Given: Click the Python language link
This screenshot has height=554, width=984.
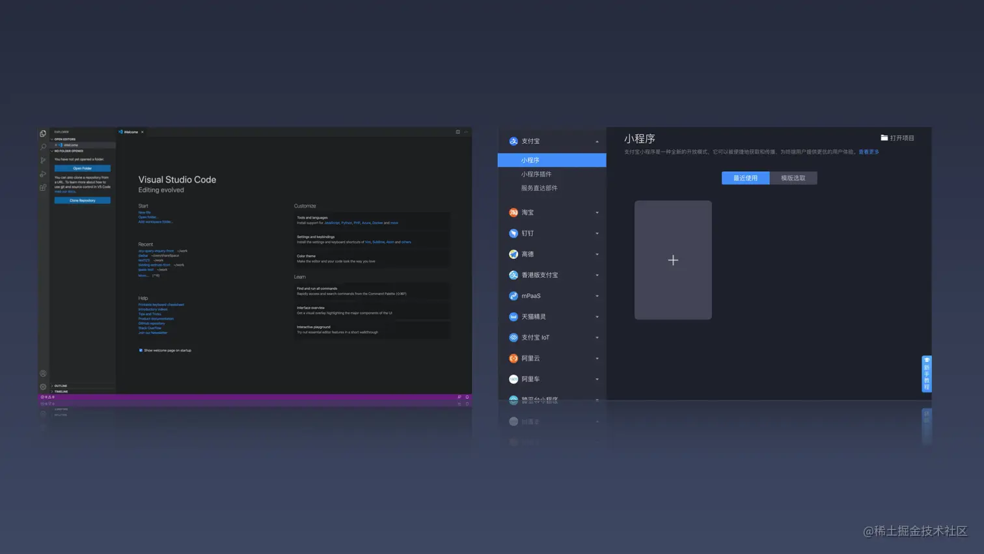Looking at the screenshot, I should 346,223.
